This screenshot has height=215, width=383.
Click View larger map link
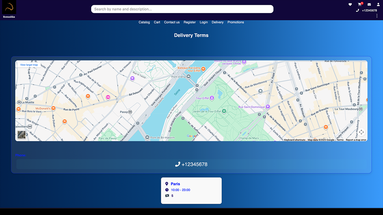coord(29,65)
